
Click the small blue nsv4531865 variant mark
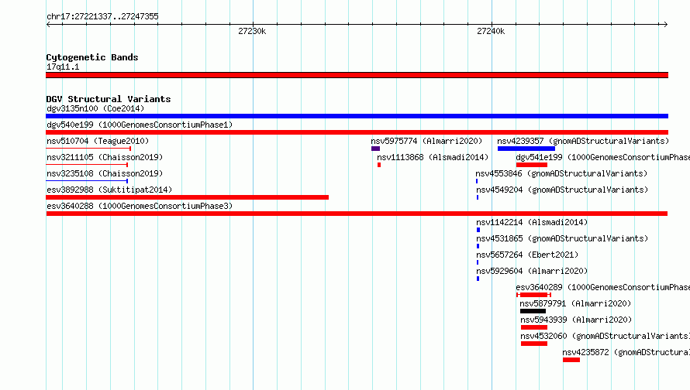click(x=478, y=246)
